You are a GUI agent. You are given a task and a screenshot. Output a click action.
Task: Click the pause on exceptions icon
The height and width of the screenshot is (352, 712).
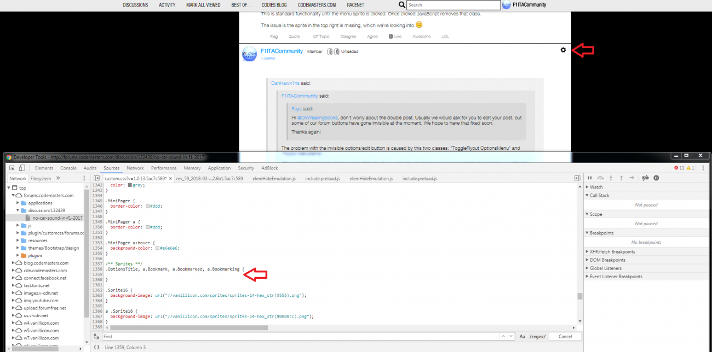(656, 178)
